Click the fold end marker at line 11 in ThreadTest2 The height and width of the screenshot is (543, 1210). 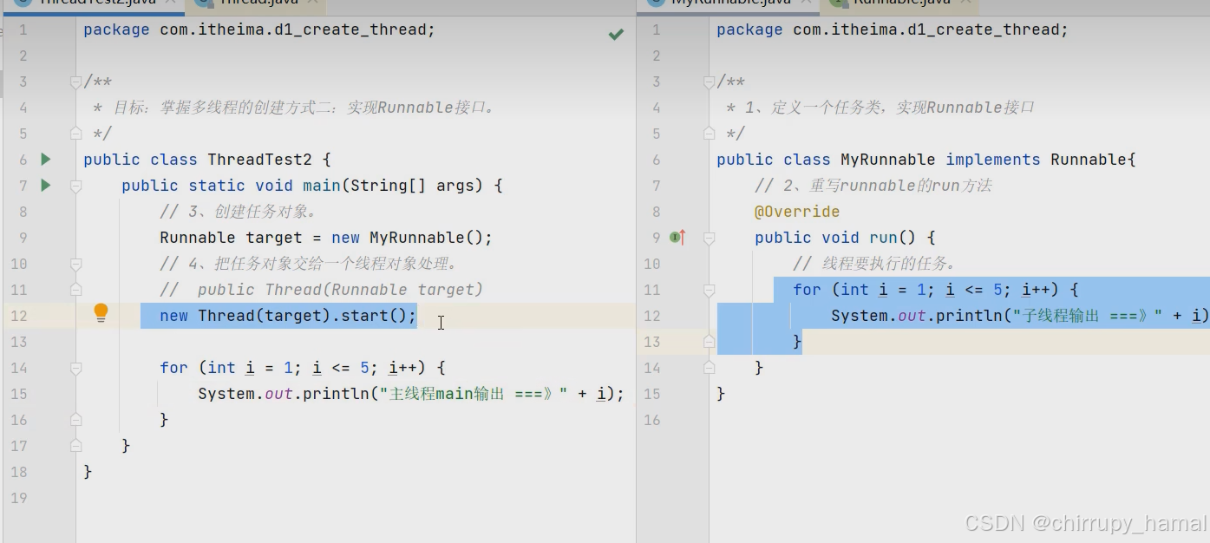click(x=75, y=290)
